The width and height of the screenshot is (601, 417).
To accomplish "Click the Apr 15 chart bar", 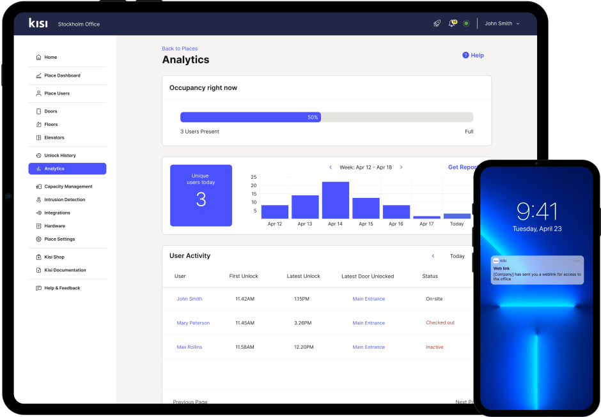I will pos(366,208).
